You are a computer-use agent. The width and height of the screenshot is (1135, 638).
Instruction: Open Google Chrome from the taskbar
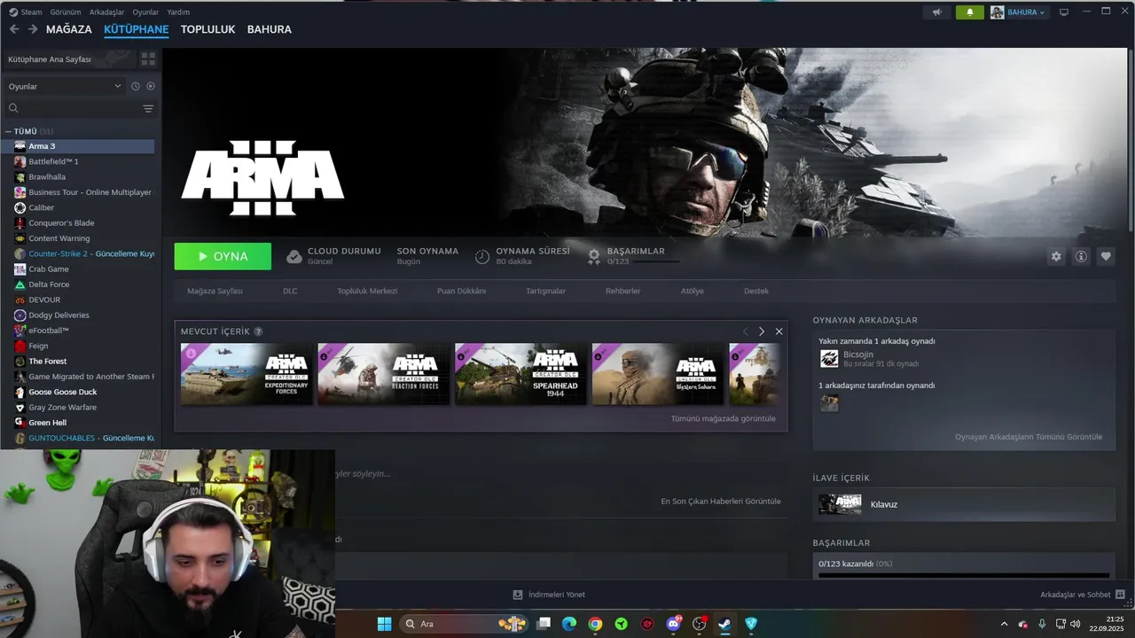point(595,624)
